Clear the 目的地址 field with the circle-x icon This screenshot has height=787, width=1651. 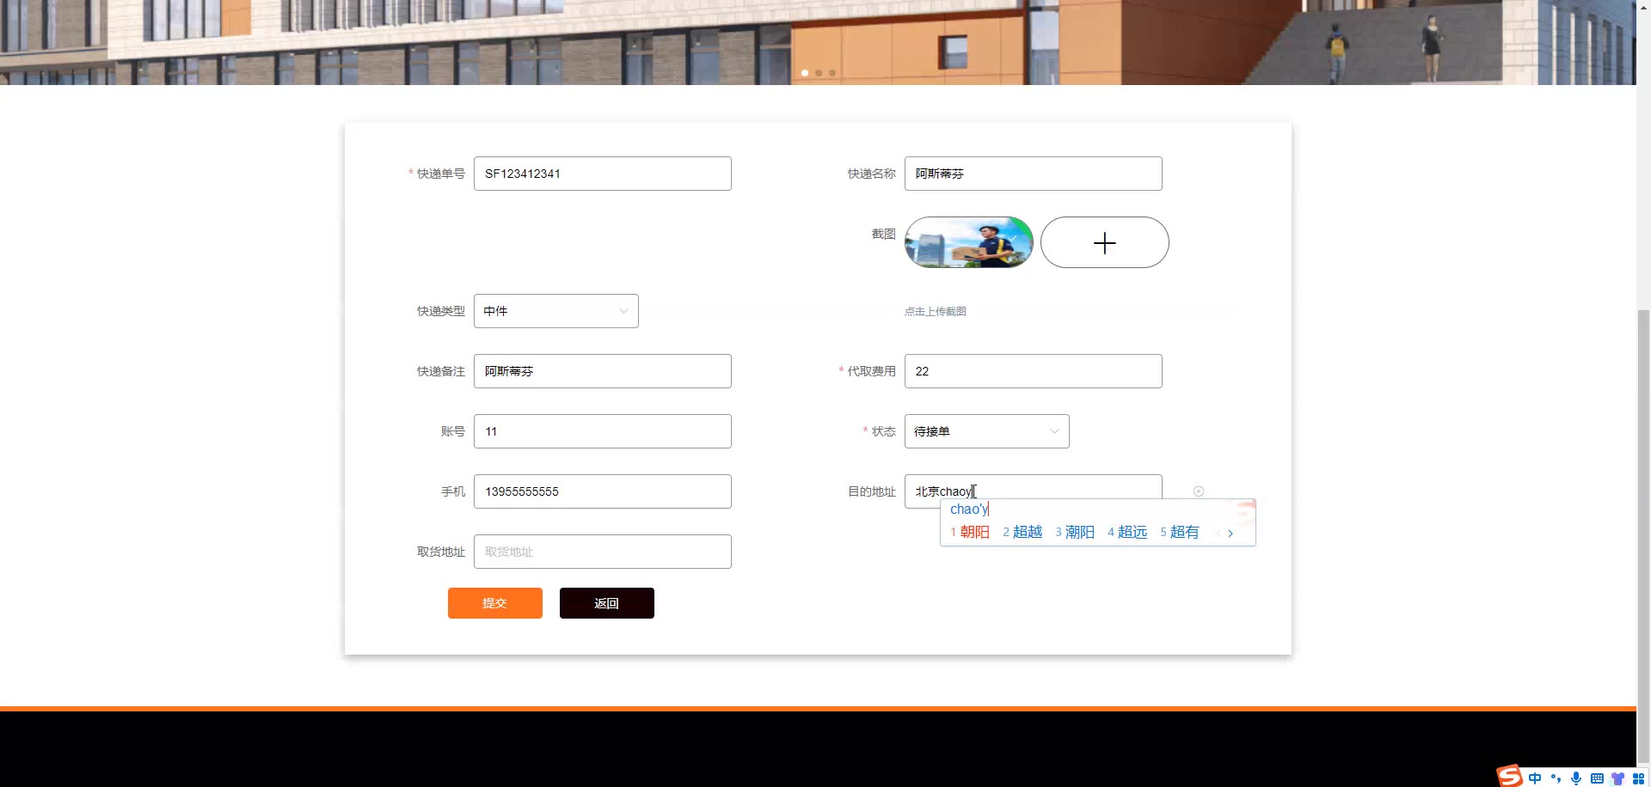pyautogui.click(x=1199, y=491)
